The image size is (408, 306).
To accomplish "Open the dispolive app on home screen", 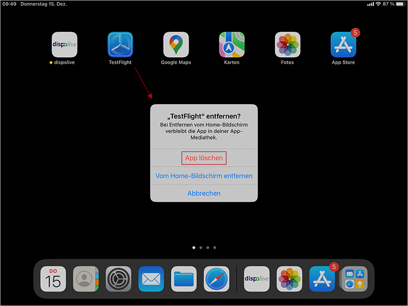I will click(x=65, y=44).
